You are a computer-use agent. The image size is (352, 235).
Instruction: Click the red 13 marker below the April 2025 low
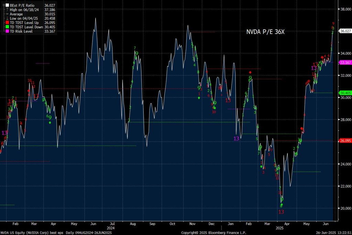(281, 212)
